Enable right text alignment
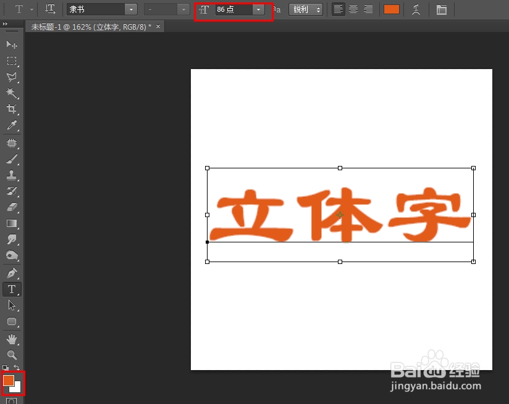This screenshot has width=509, height=404. 368,9
